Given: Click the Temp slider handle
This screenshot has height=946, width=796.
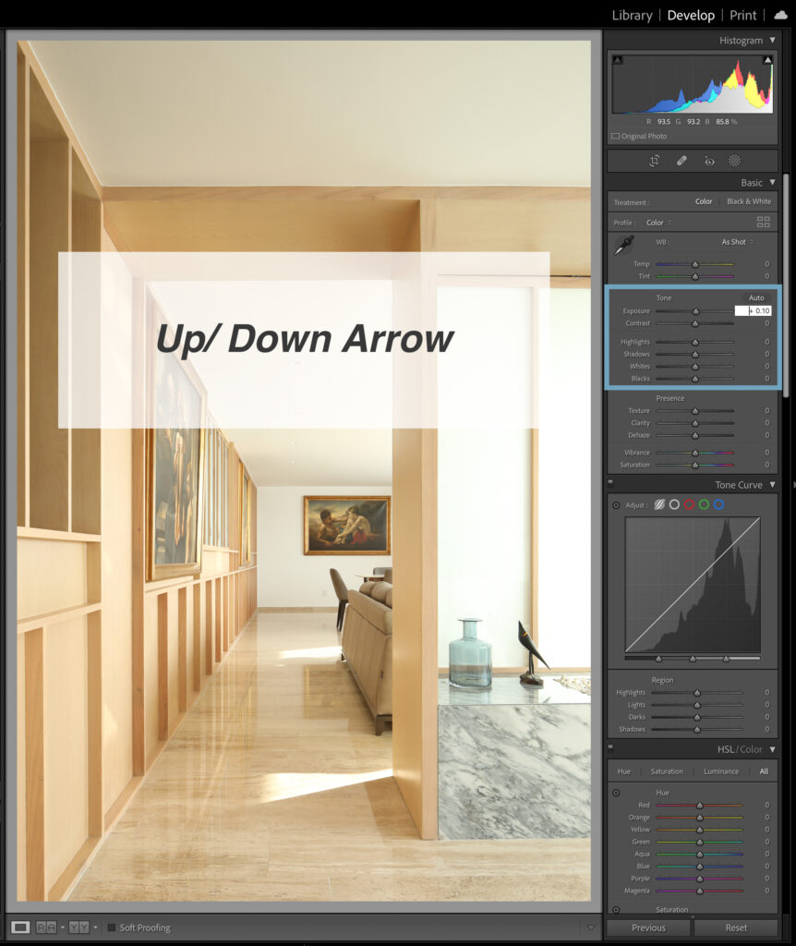Looking at the screenshot, I should (695, 264).
